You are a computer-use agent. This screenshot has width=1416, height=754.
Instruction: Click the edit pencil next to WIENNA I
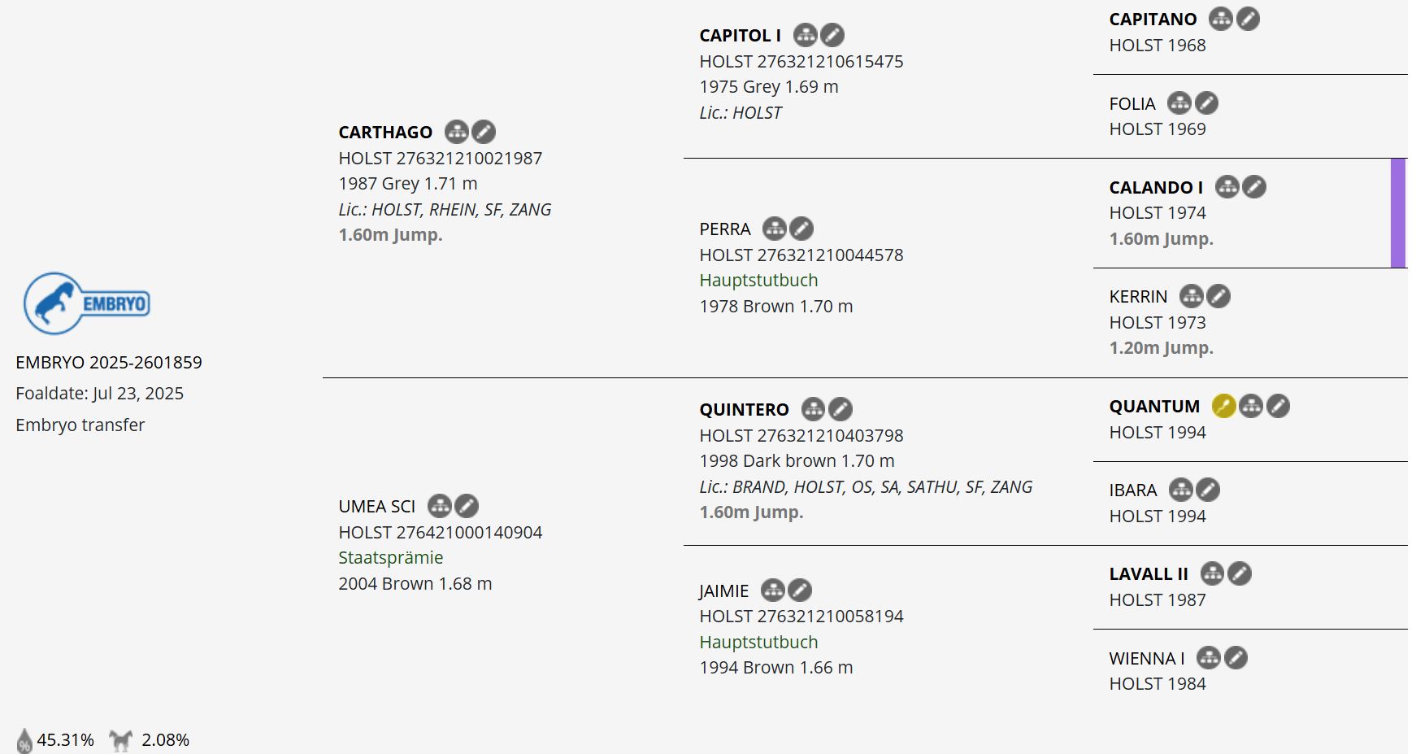coord(1236,657)
